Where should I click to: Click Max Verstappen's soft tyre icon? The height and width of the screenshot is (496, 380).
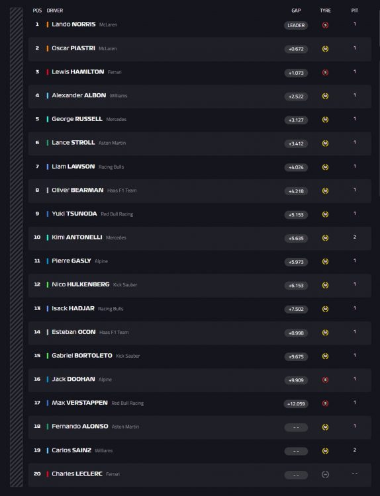tap(325, 403)
